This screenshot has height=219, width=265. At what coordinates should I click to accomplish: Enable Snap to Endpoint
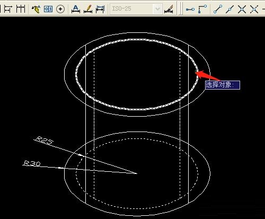(218, 9)
